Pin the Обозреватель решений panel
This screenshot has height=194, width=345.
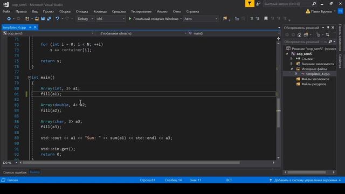tap(328, 27)
